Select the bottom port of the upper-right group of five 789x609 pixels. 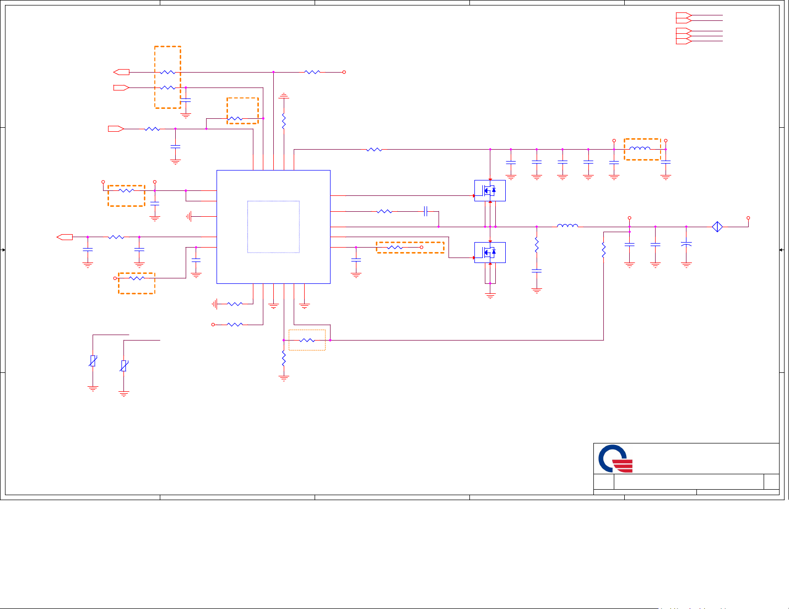[683, 41]
